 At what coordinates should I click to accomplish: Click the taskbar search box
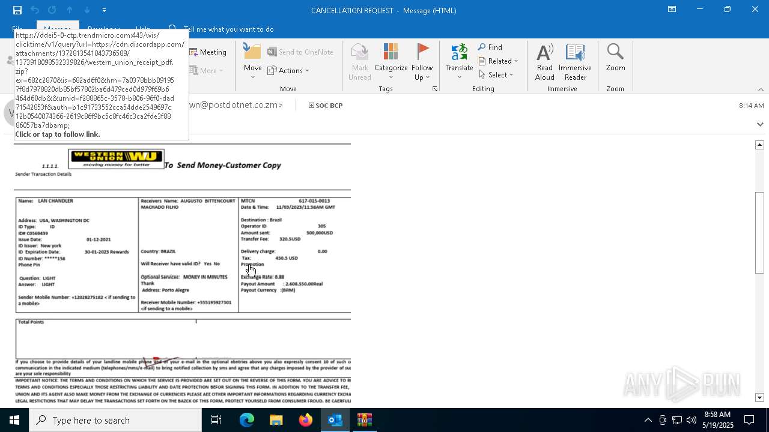click(x=115, y=420)
